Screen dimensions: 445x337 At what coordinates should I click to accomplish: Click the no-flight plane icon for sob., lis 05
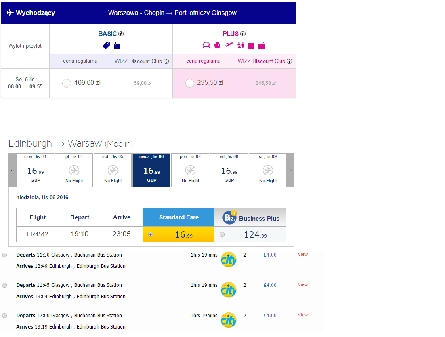coord(113,171)
